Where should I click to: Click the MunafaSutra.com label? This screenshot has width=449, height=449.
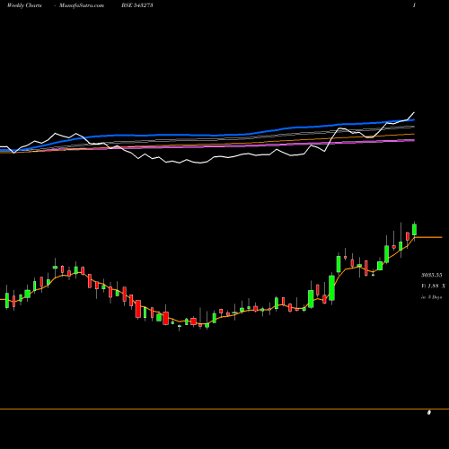(82, 5)
